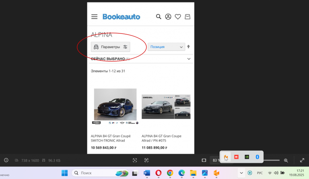
Task: Open Task View on the taskbar
Action: 135,173
